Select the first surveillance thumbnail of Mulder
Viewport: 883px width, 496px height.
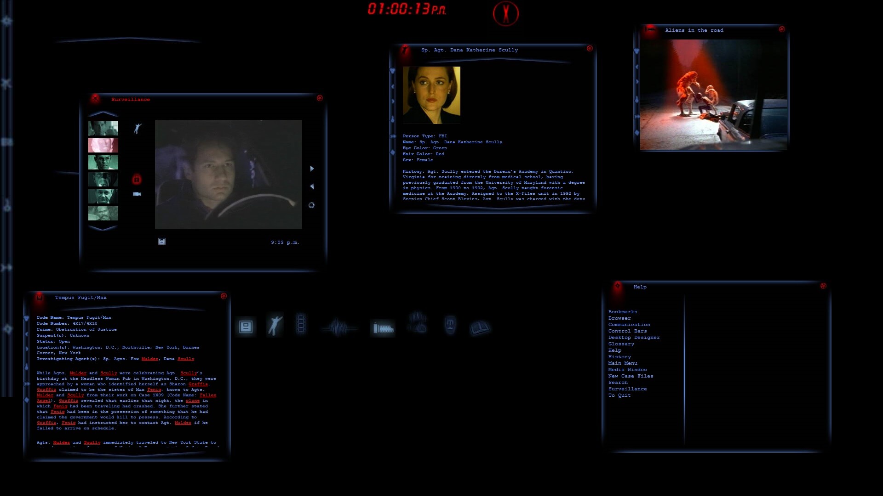103,128
